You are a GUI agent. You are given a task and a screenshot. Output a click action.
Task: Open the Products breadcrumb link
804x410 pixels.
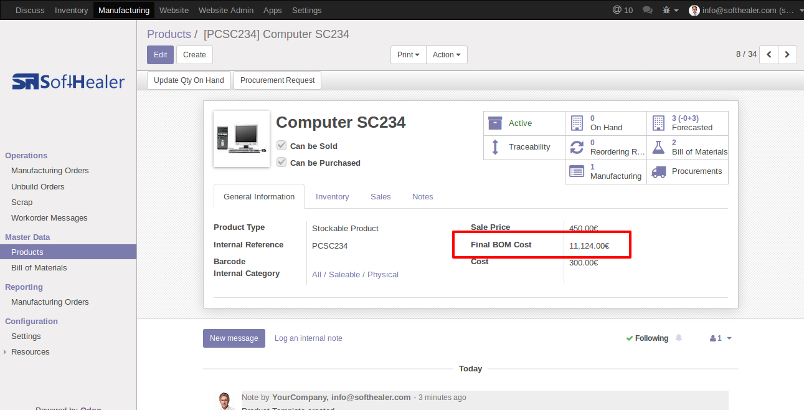point(169,34)
